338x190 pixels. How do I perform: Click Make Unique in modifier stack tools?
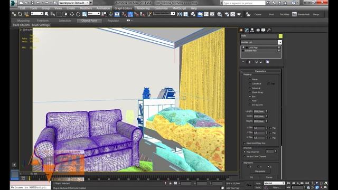[x=256, y=62]
